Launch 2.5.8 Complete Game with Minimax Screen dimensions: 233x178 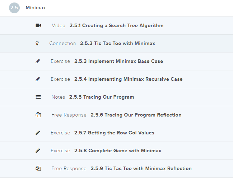(x=118, y=150)
